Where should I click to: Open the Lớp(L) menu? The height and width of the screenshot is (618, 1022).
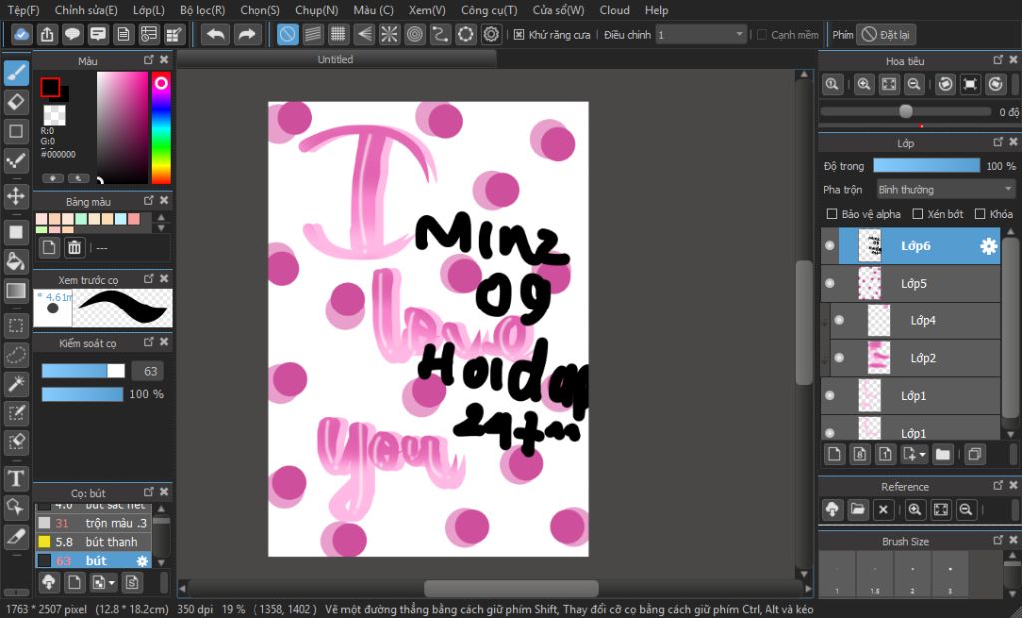coord(148,10)
